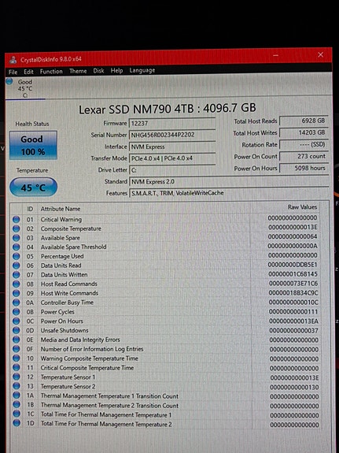The image size is (339, 453).
Task: Click the 45 °C temperature button
Action: pos(33,188)
